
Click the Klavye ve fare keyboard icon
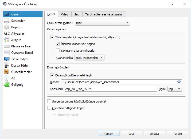[x=7, y=46]
